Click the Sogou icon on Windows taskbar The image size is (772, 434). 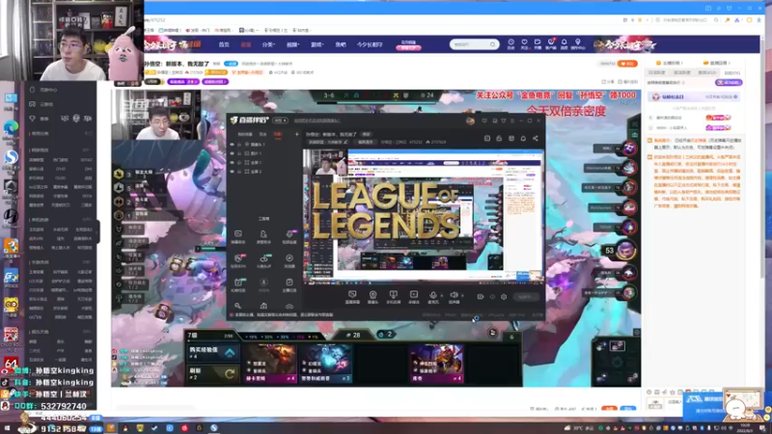213,428
